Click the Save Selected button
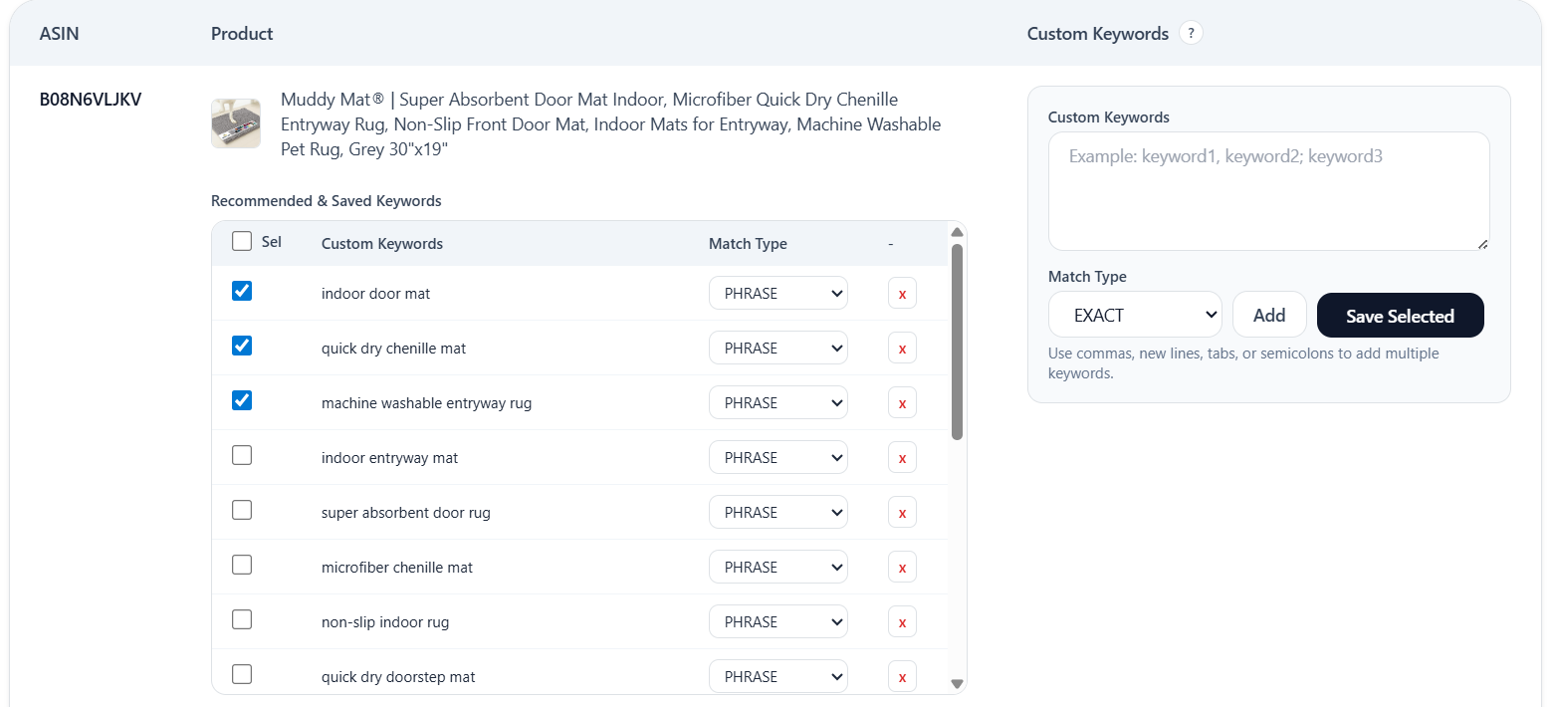 [x=1400, y=316]
